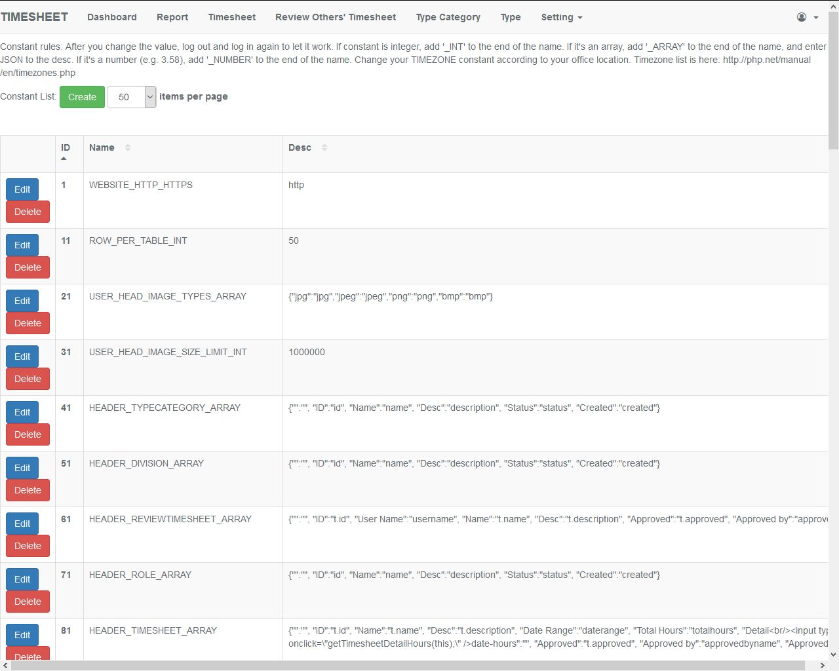Open the user account icon menu
839x671 pixels.
click(801, 17)
